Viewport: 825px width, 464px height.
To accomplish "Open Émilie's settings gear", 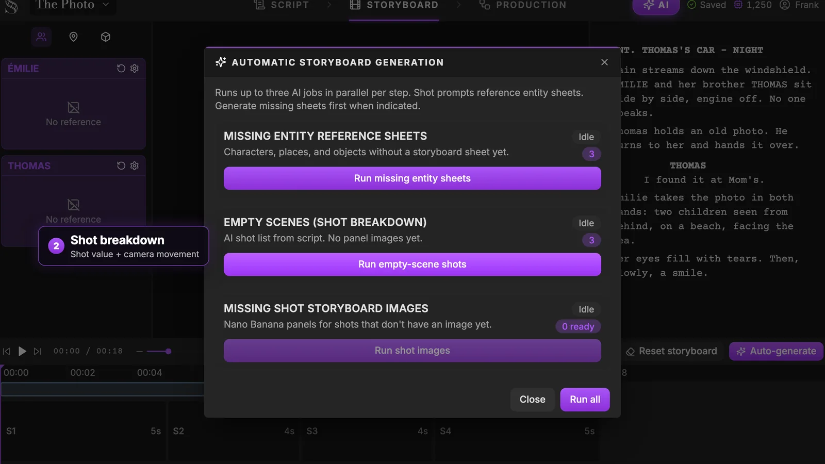I will click(135, 68).
